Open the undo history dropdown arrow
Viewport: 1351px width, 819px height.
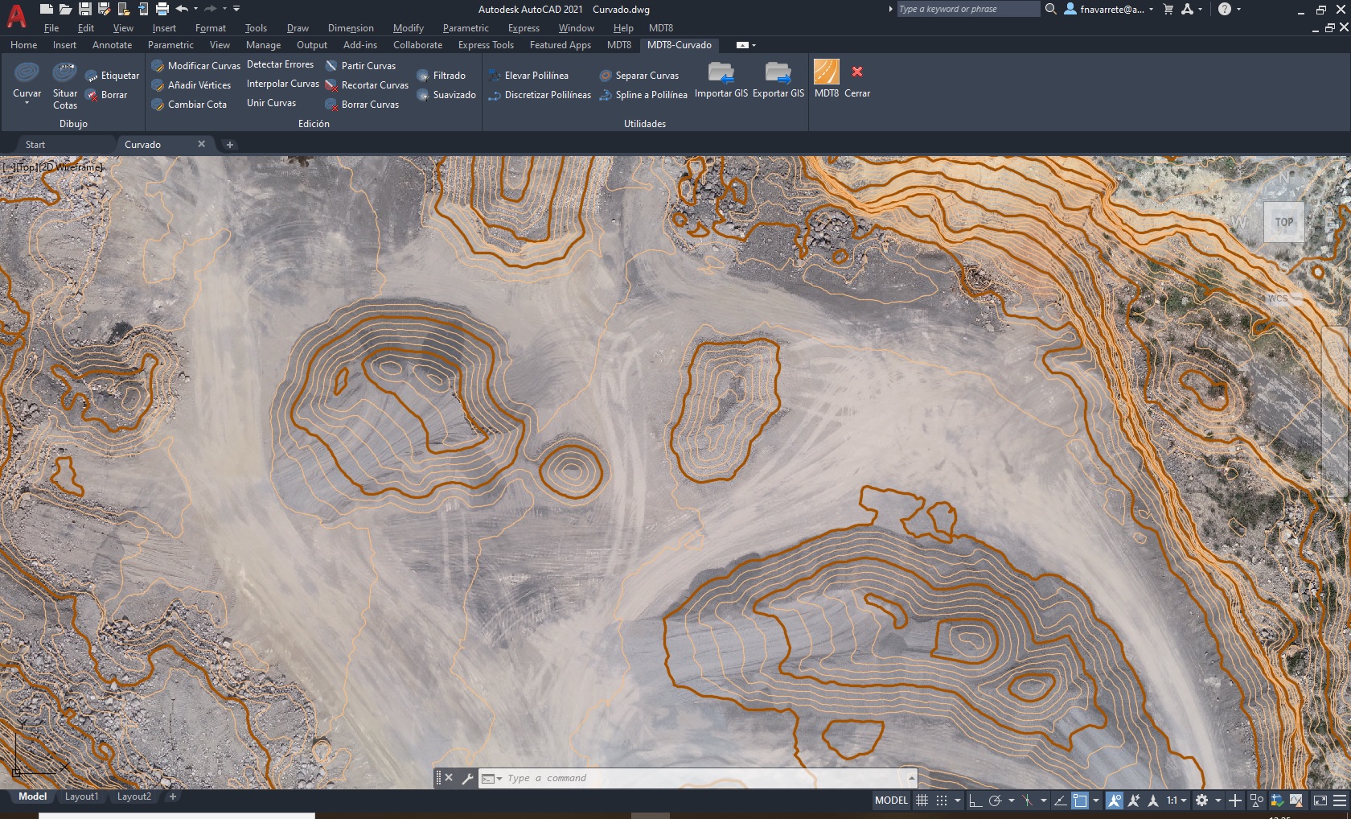[x=195, y=9]
